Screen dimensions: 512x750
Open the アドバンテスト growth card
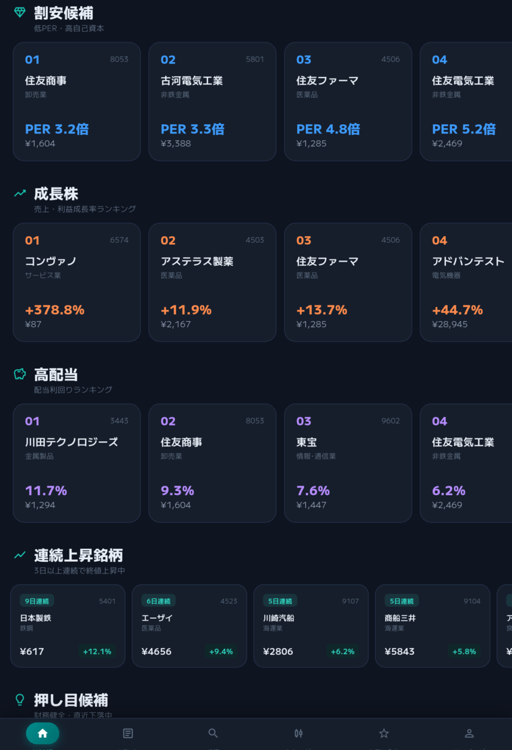coord(466,282)
